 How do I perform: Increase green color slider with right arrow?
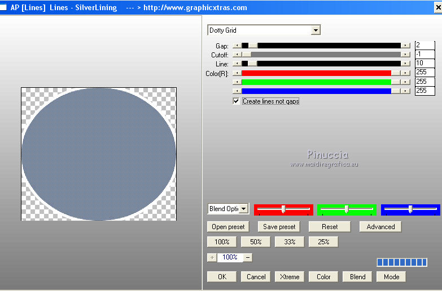[405, 82]
